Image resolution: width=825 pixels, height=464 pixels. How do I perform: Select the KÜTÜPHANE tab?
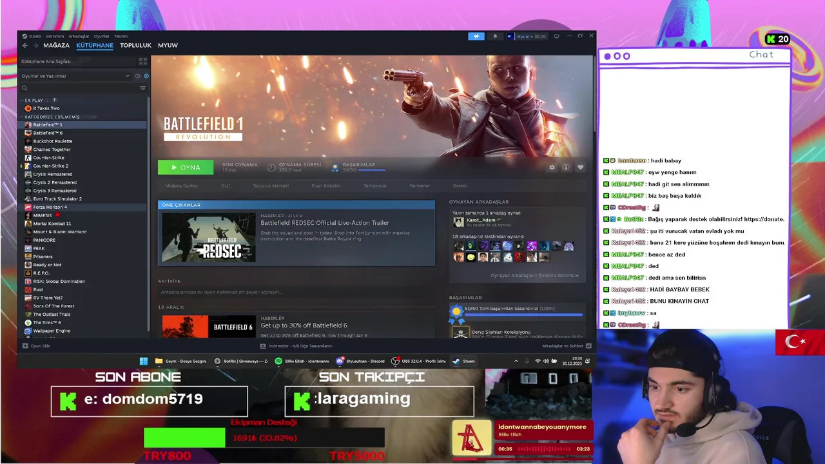click(95, 45)
